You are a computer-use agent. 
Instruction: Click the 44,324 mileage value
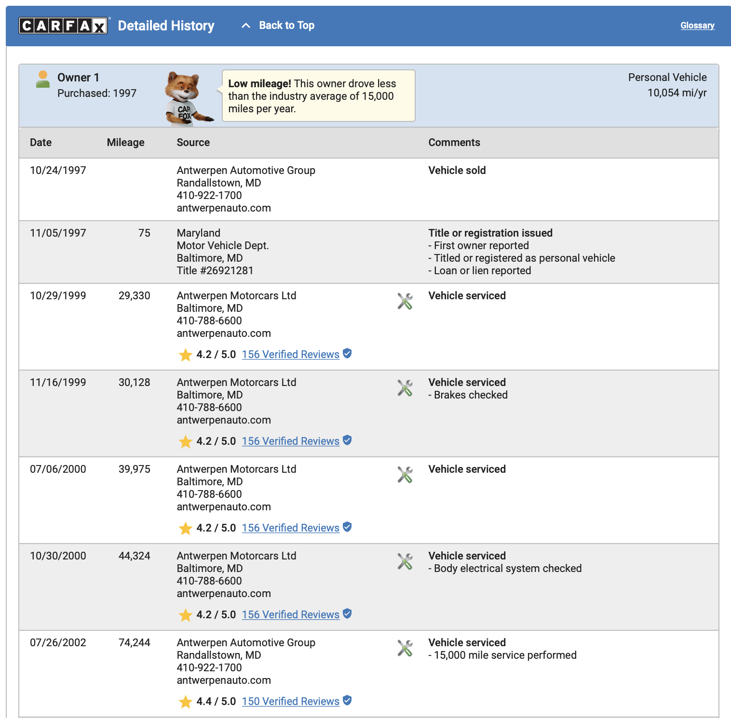pyautogui.click(x=135, y=556)
